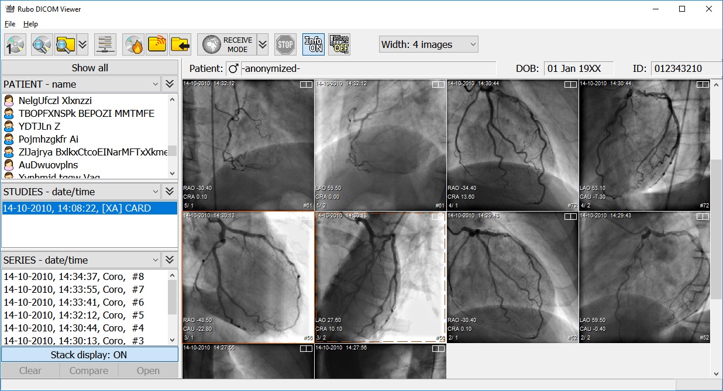Click stack icon on the RAO -30.40 14:32:12 thumbnail
This screenshot has width=723, height=391.
tap(306, 85)
